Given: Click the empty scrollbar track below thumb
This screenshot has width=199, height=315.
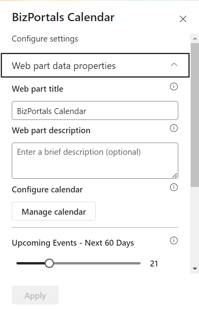Looking at the screenshot, I should [x=195, y=225].
